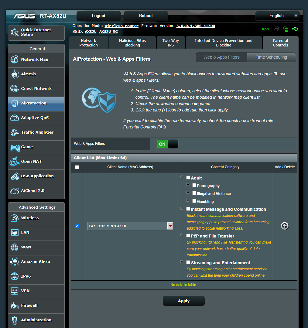Open WAN globe icon

[15, 247]
